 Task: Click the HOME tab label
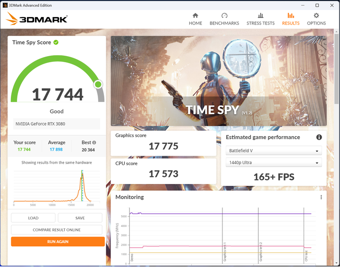pos(195,23)
